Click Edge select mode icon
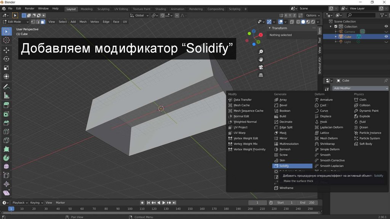390x219 pixels. 38,22
